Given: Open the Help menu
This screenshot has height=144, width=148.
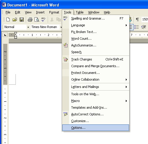Looking at the screenshot, I should pyautogui.click(x=107, y=12).
